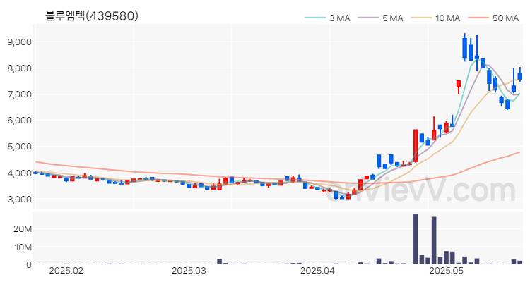
Task: Click the large red candlestick rising to 5,600
Action: coord(416,146)
